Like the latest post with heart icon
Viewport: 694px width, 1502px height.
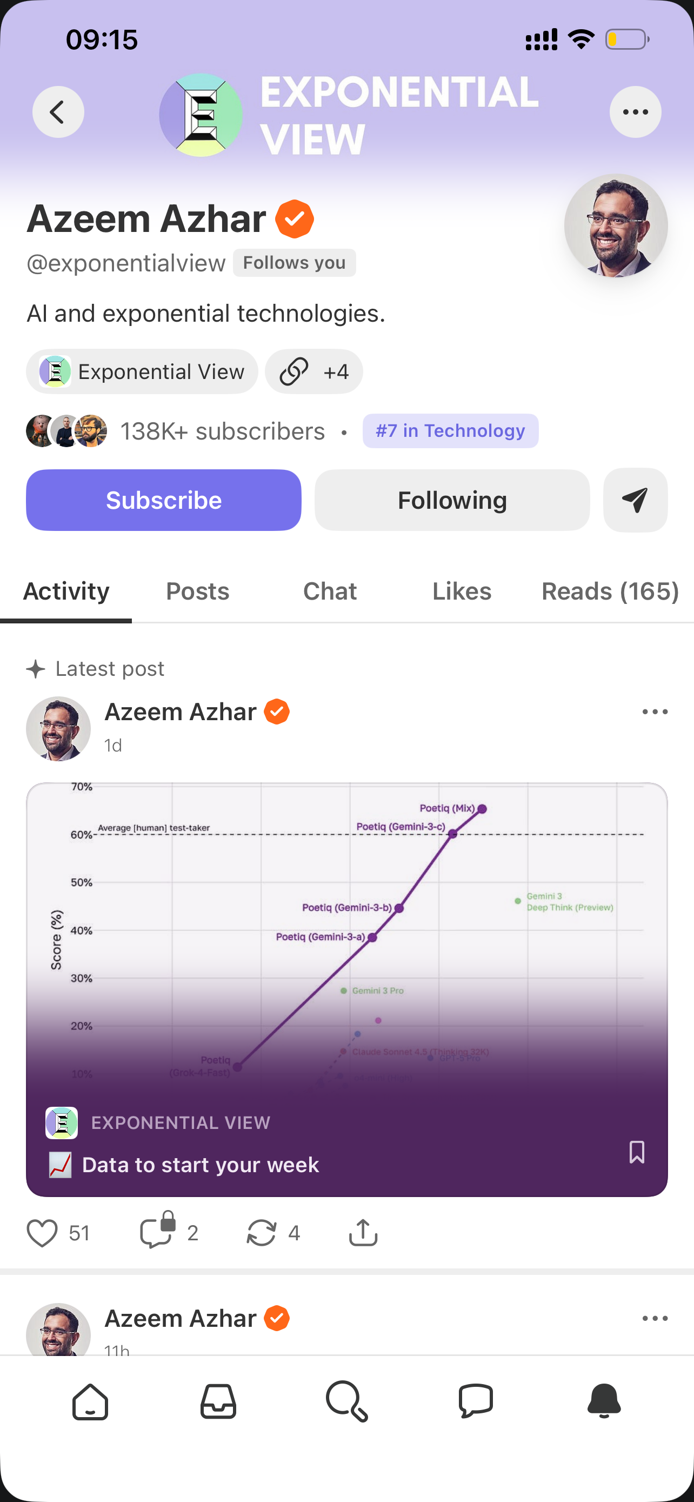43,1233
